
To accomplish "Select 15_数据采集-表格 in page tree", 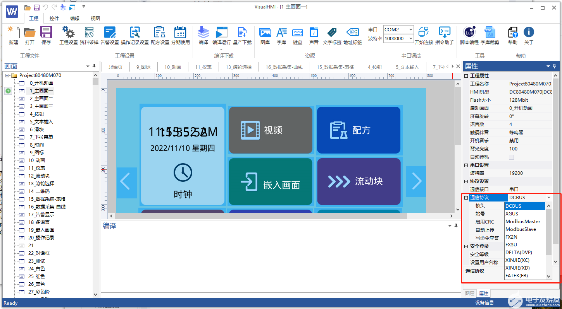I will click(47, 199).
